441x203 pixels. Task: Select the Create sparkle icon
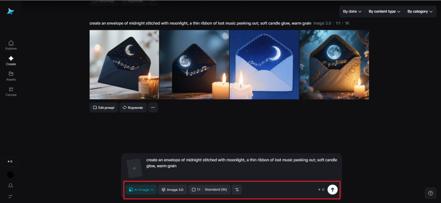point(11,61)
